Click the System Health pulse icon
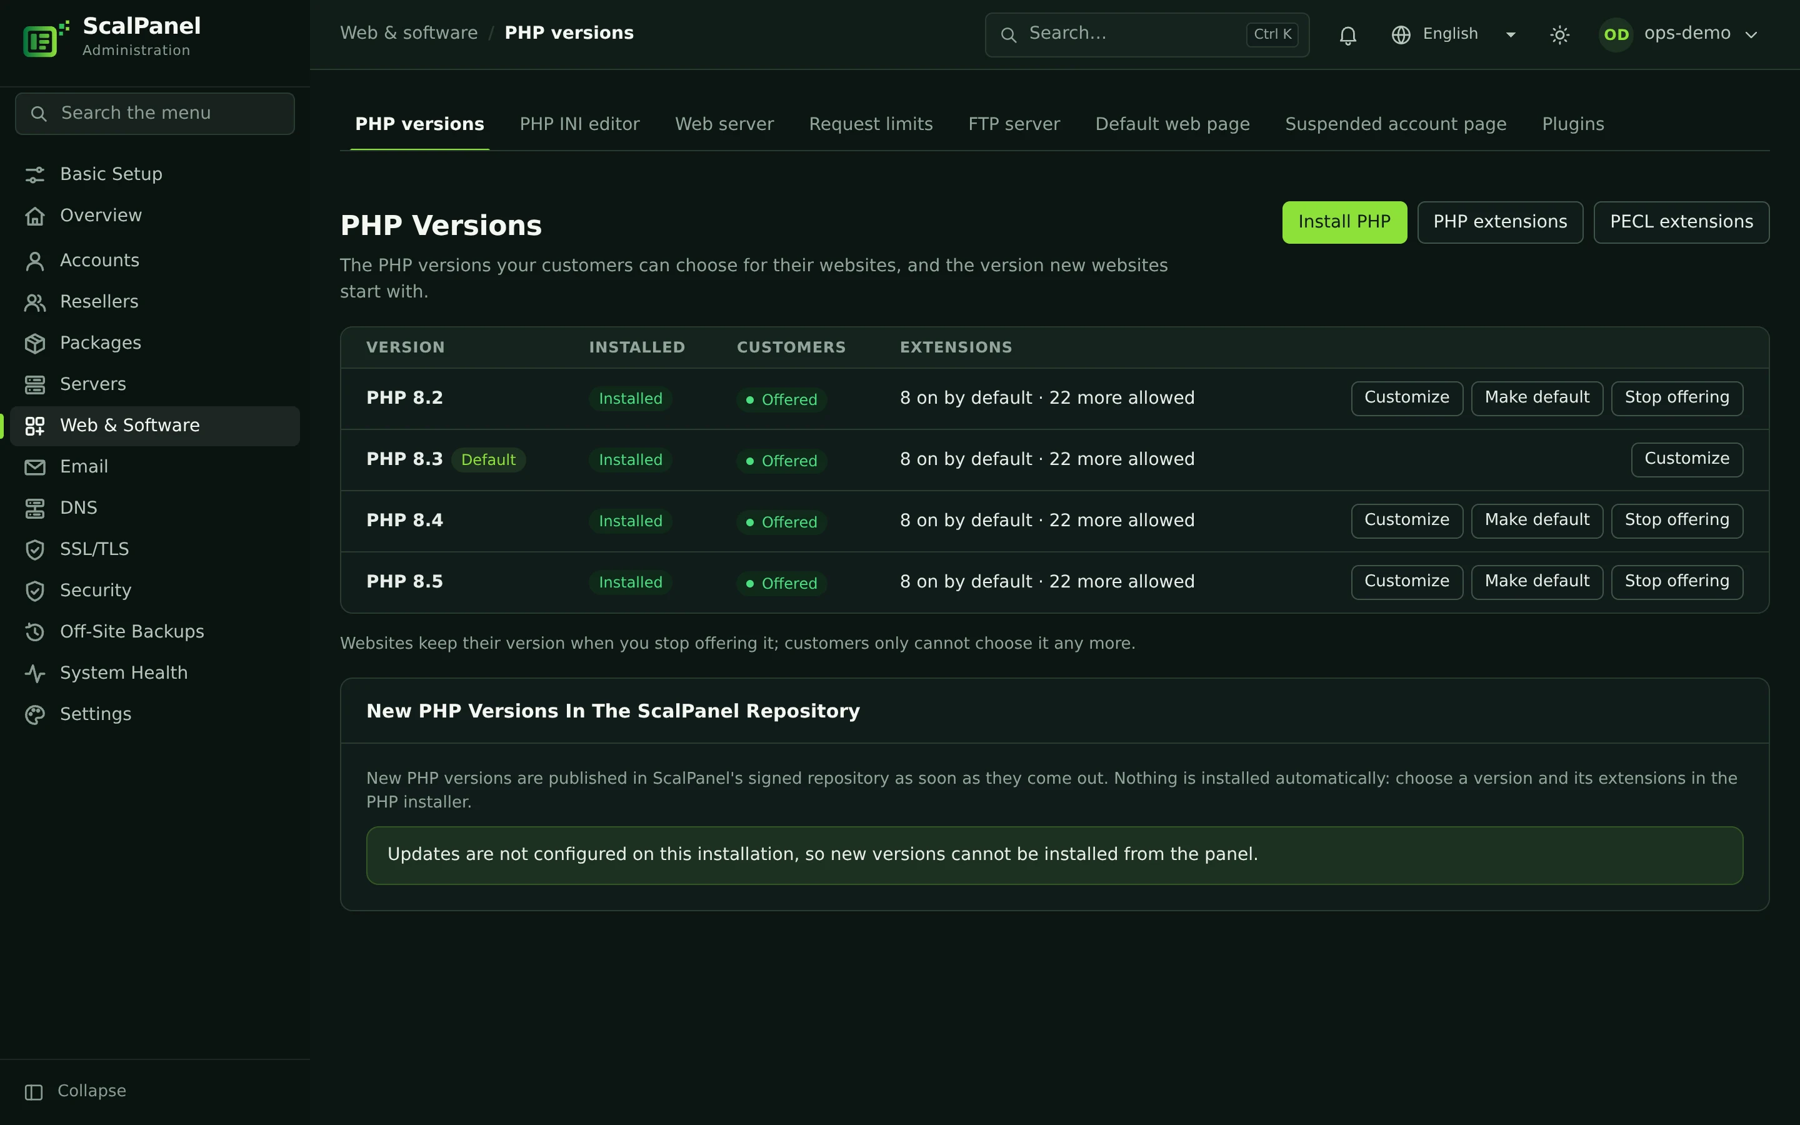This screenshot has height=1125, width=1800. 35,673
